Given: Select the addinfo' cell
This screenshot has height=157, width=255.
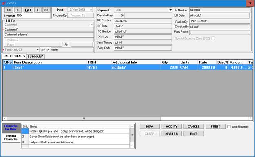Looking at the screenshot, I should point(136,67).
